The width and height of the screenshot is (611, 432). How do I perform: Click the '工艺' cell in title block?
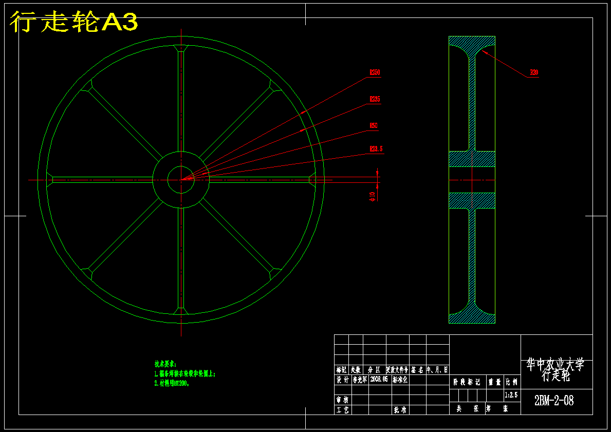pos(343,410)
